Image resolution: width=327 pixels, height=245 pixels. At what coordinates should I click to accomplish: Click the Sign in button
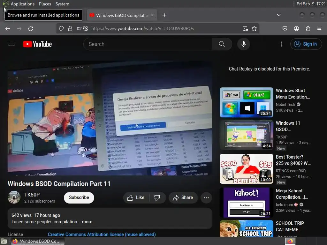pyautogui.click(x=306, y=44)
